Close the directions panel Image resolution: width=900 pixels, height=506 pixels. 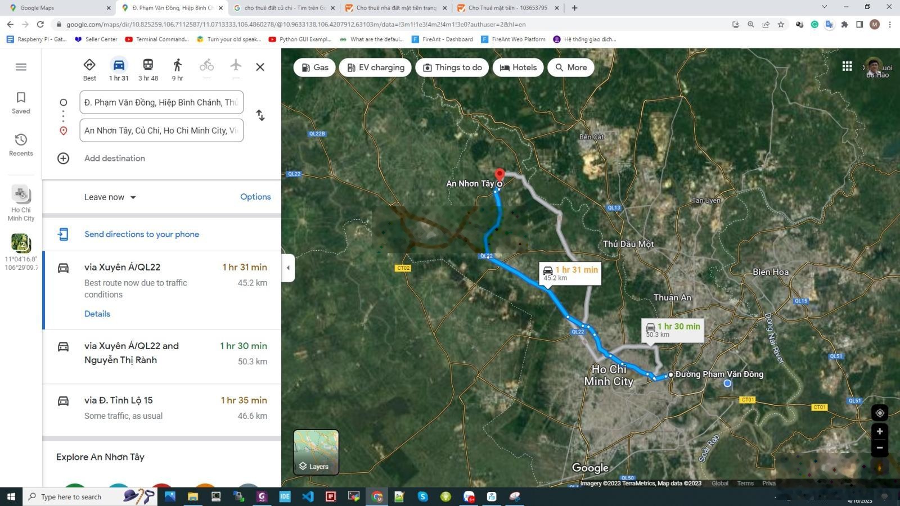260,67
